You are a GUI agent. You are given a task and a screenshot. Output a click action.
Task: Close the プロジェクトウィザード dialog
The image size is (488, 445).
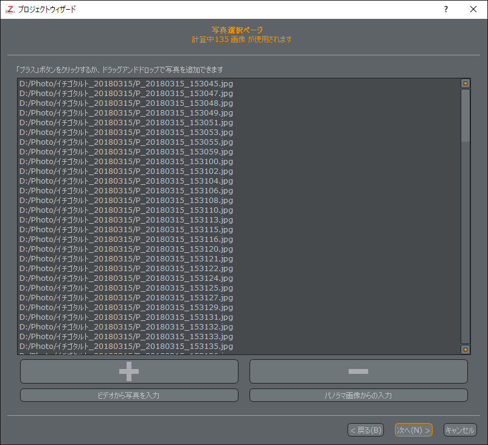pyautogui.click(x=473, y=9)
